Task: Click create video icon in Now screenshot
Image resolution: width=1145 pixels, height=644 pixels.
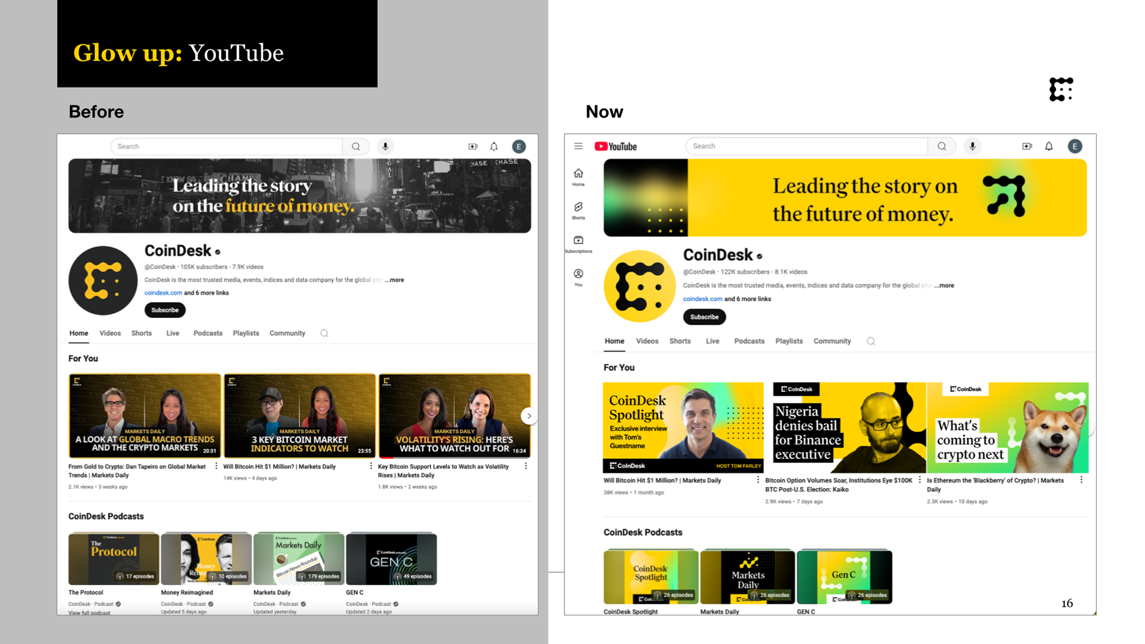Action: pos(1027,146)
